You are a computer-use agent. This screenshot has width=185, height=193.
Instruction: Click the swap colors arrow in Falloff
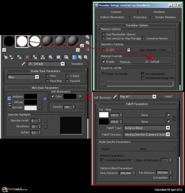pyautogui.click(x=174, y=118)
